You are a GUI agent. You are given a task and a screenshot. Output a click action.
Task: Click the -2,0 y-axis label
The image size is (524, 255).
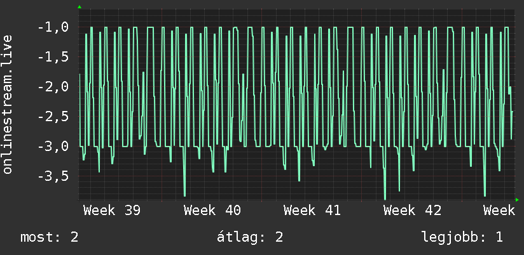pos(53,87)
